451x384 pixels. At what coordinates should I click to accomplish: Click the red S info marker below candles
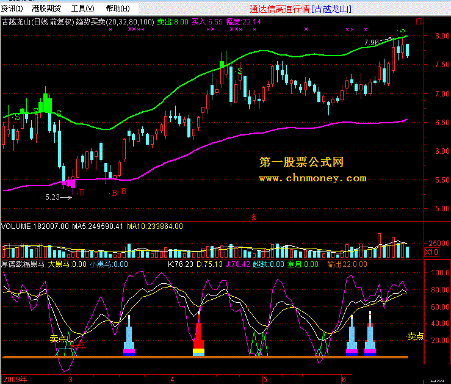254,217
